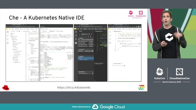Open Search icon in the terminal screenshot
This screenshot has height=110, width=196.
point(110,35)
